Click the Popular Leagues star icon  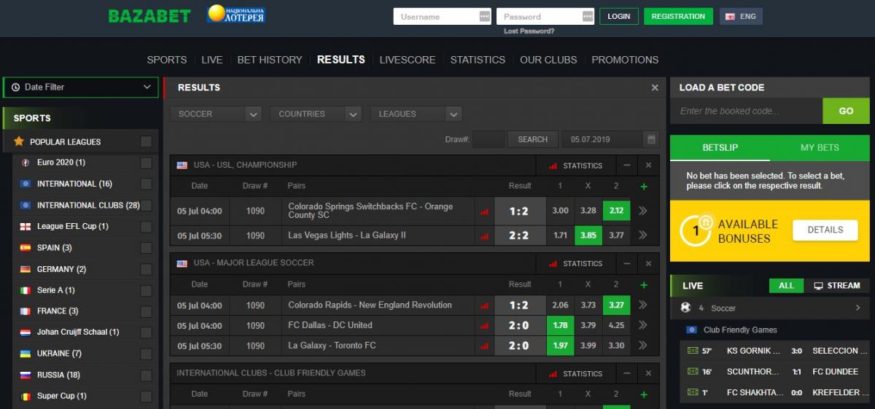tap(19, 141)
